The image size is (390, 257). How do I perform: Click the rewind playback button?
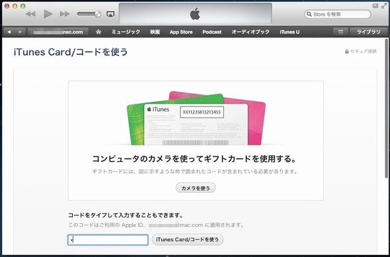coord(30,14)
